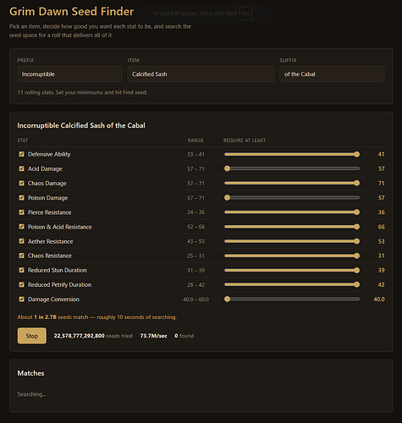Viewport: 402px width, 423px height.
Task: Open the Item field showing Calcified Sash
Action: coord(201,74)
